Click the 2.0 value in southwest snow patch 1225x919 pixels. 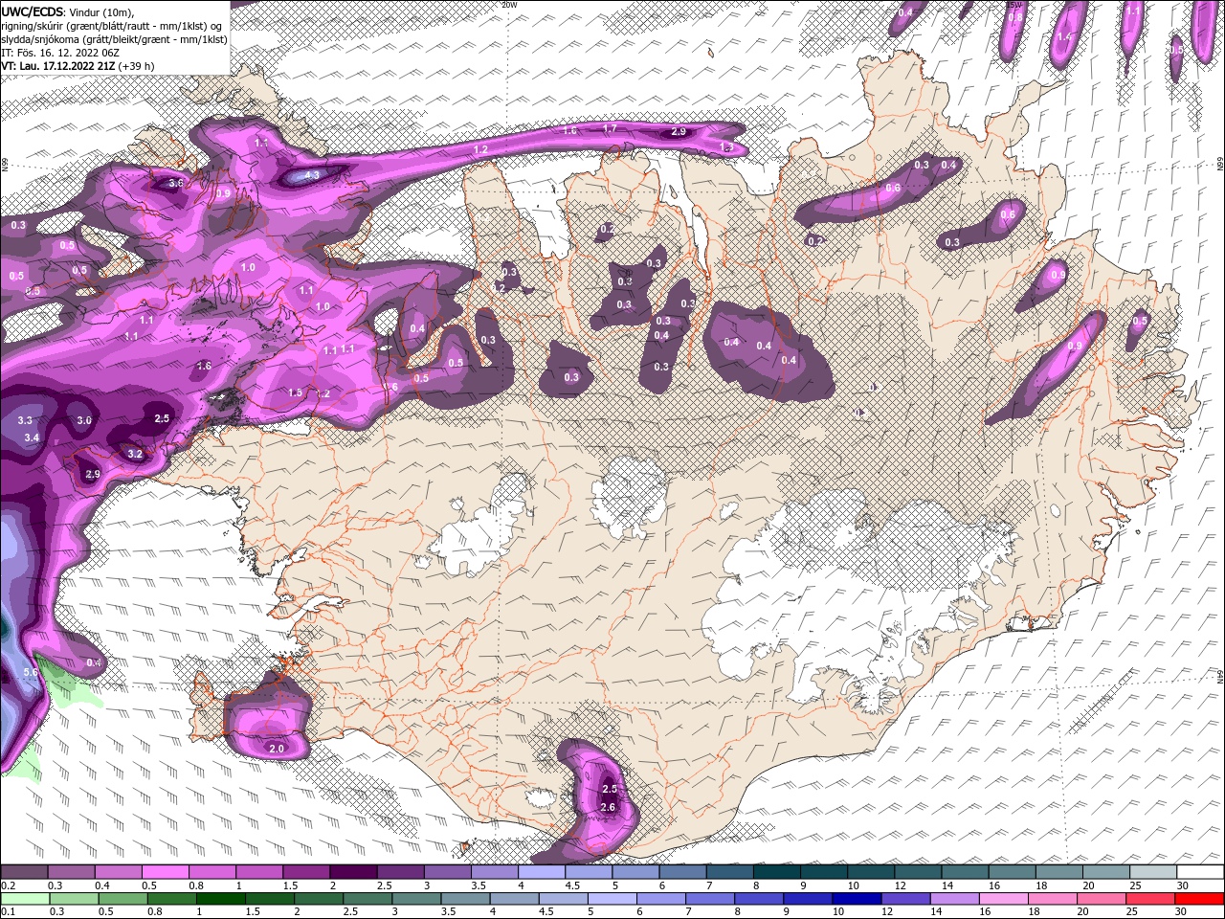pyautogui.click(x=277, y=749)
